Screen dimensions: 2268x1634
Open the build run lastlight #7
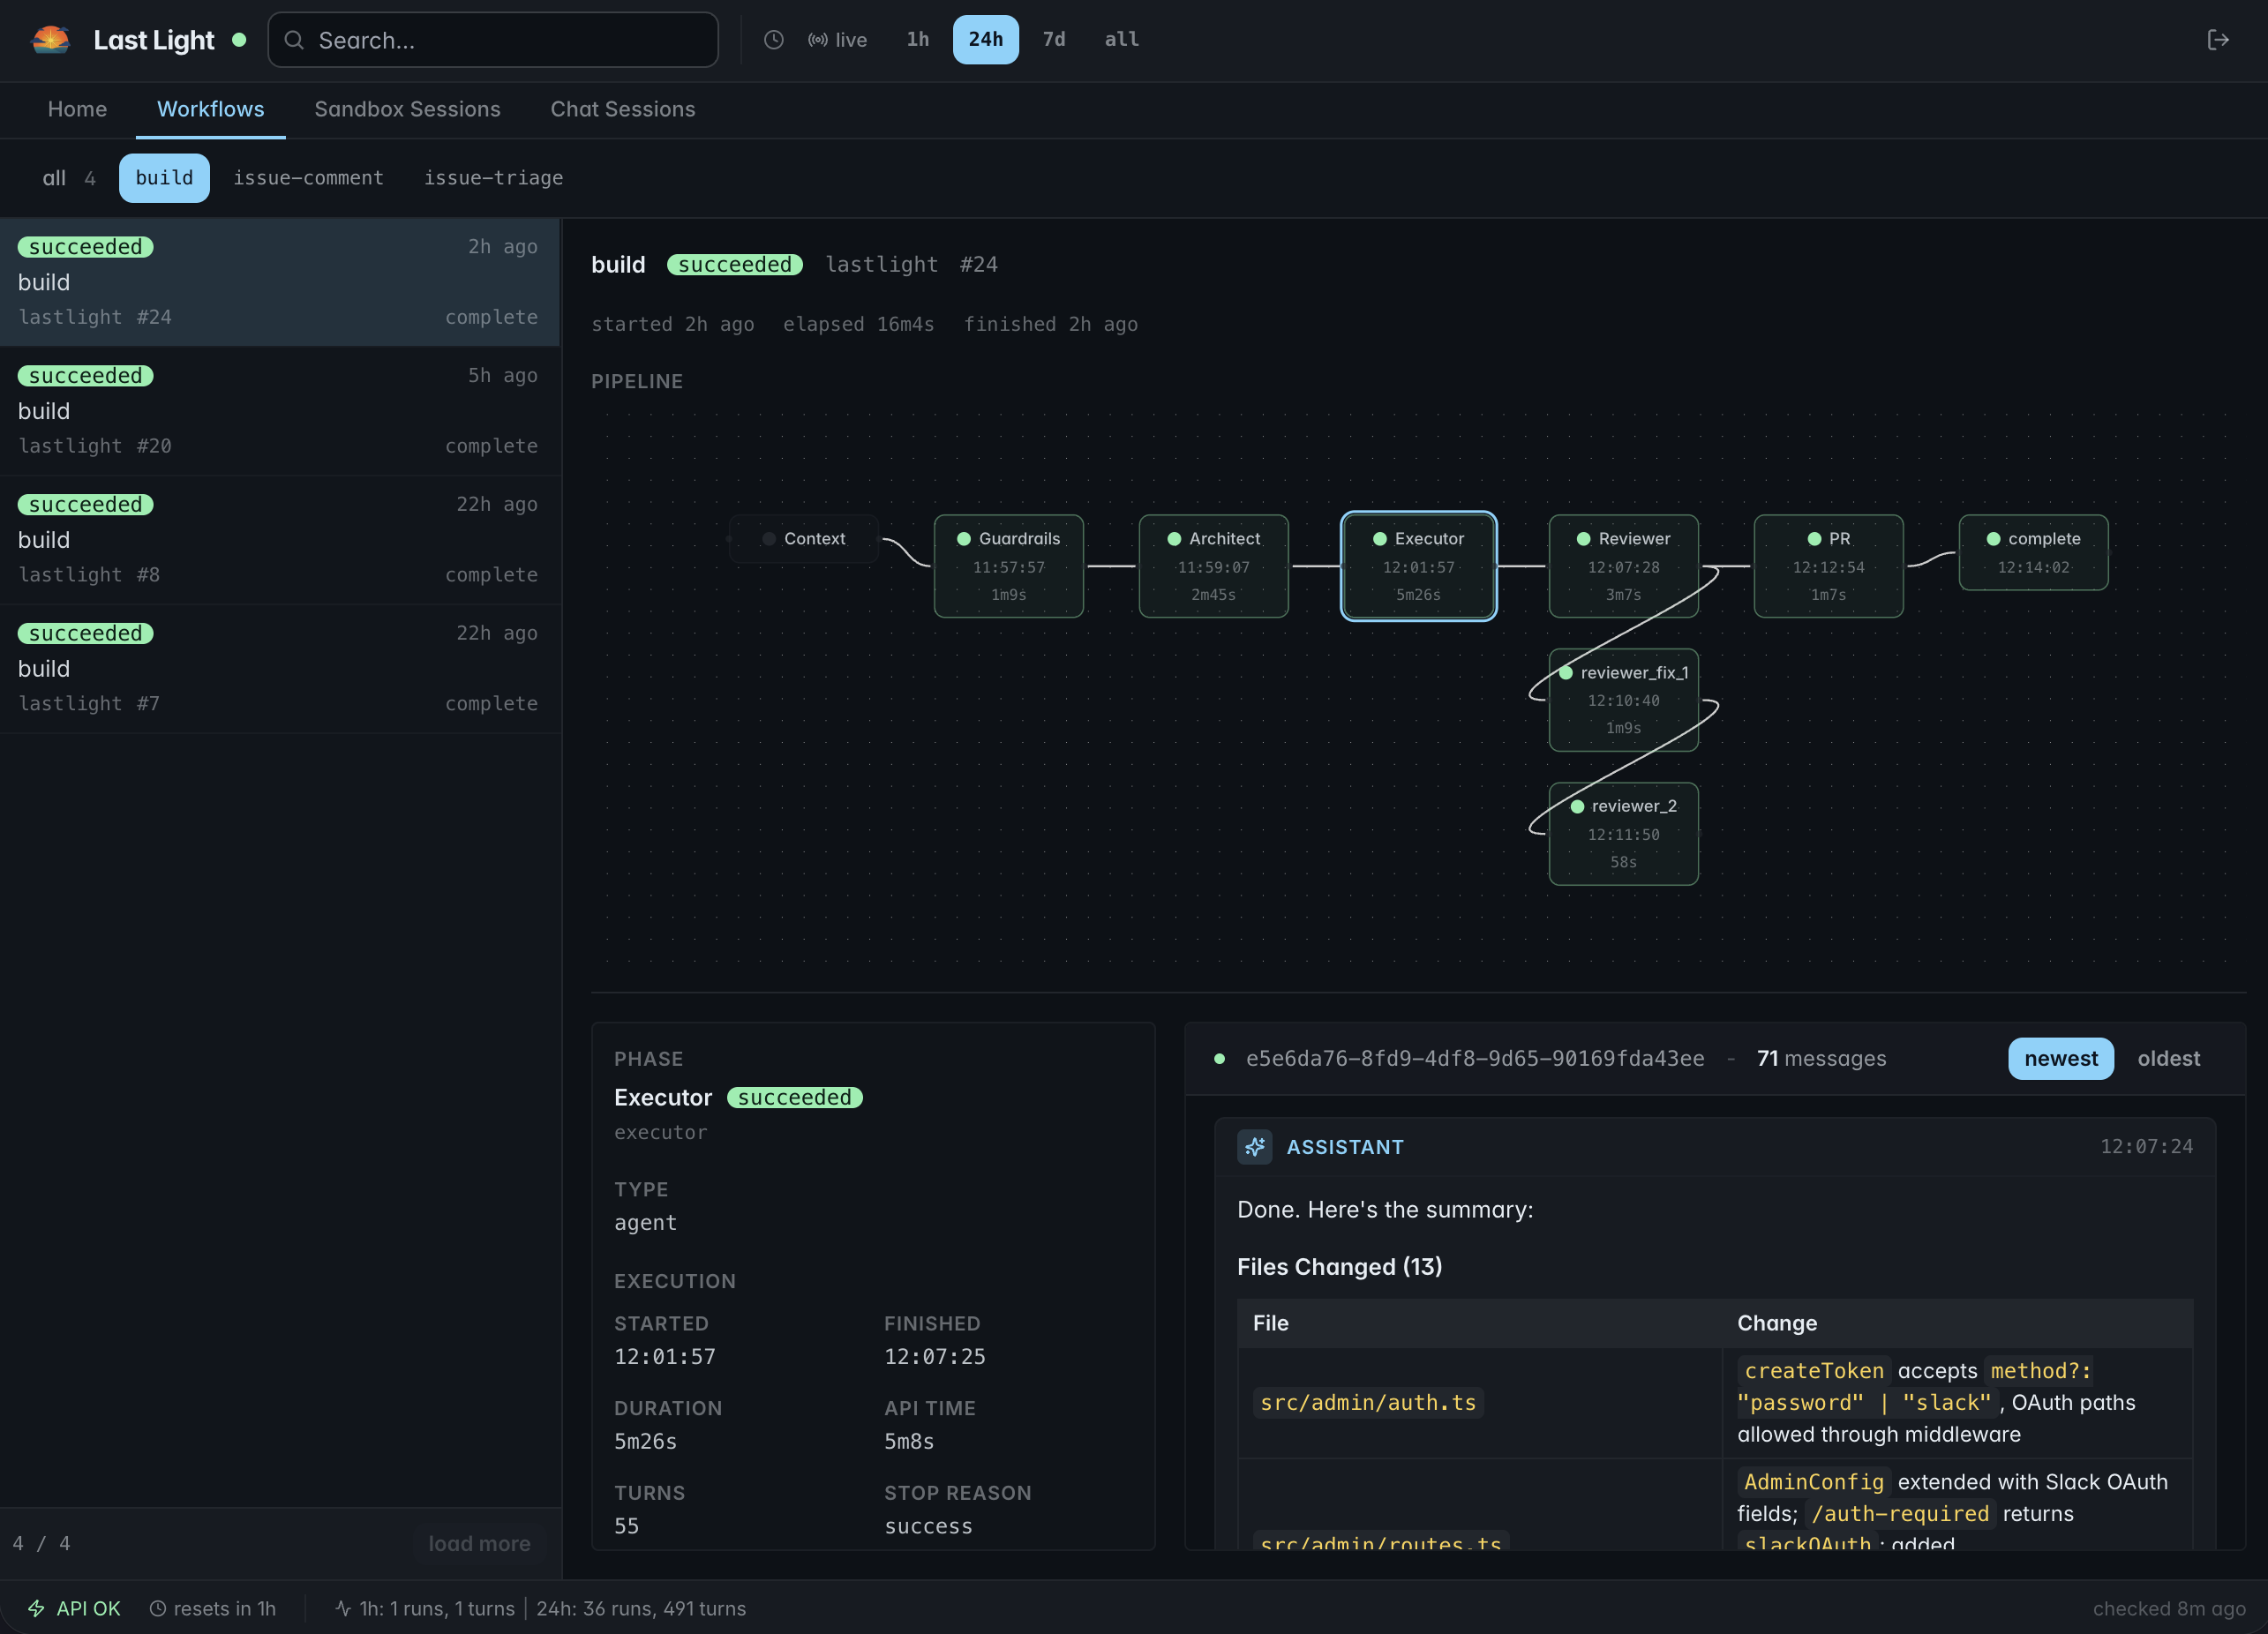point(280,669)
